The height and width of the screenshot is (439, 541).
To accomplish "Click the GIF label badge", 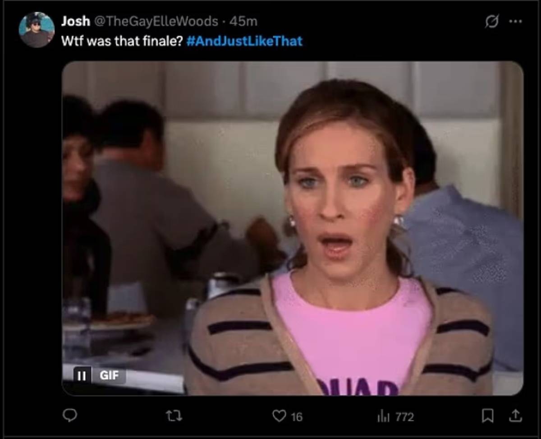I will click(x=109, y=375).
